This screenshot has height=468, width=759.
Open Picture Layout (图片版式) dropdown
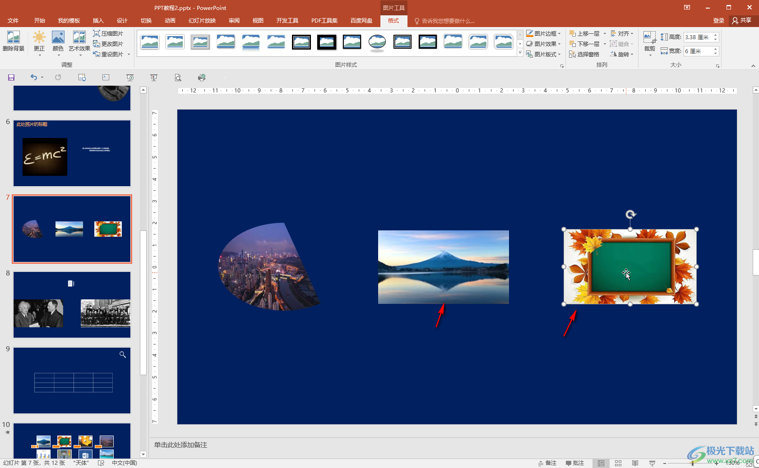click(x=543, y=54)
